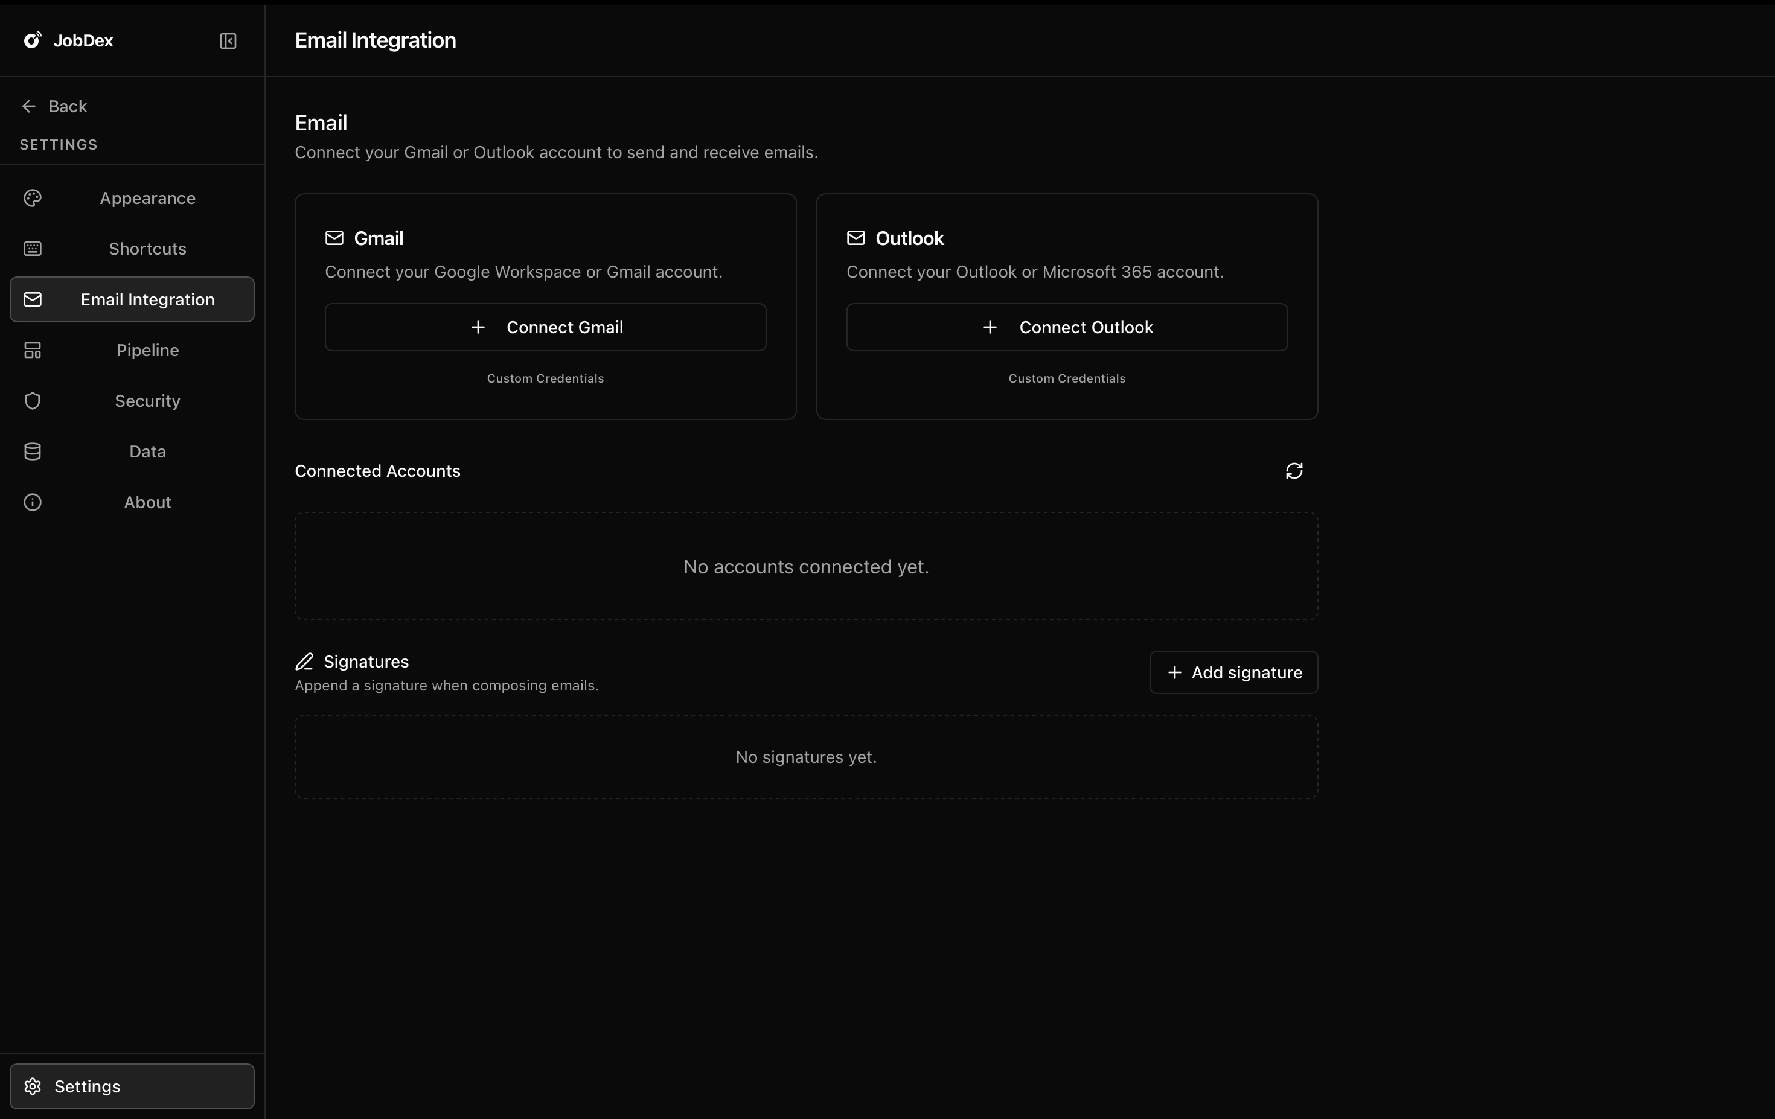Viewport: 1775px width, 1119px height.
Task: Click the Gmail card title
Action: click(x=379, y=238)
